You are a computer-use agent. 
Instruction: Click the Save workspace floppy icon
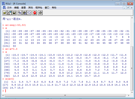pos(14,13)
